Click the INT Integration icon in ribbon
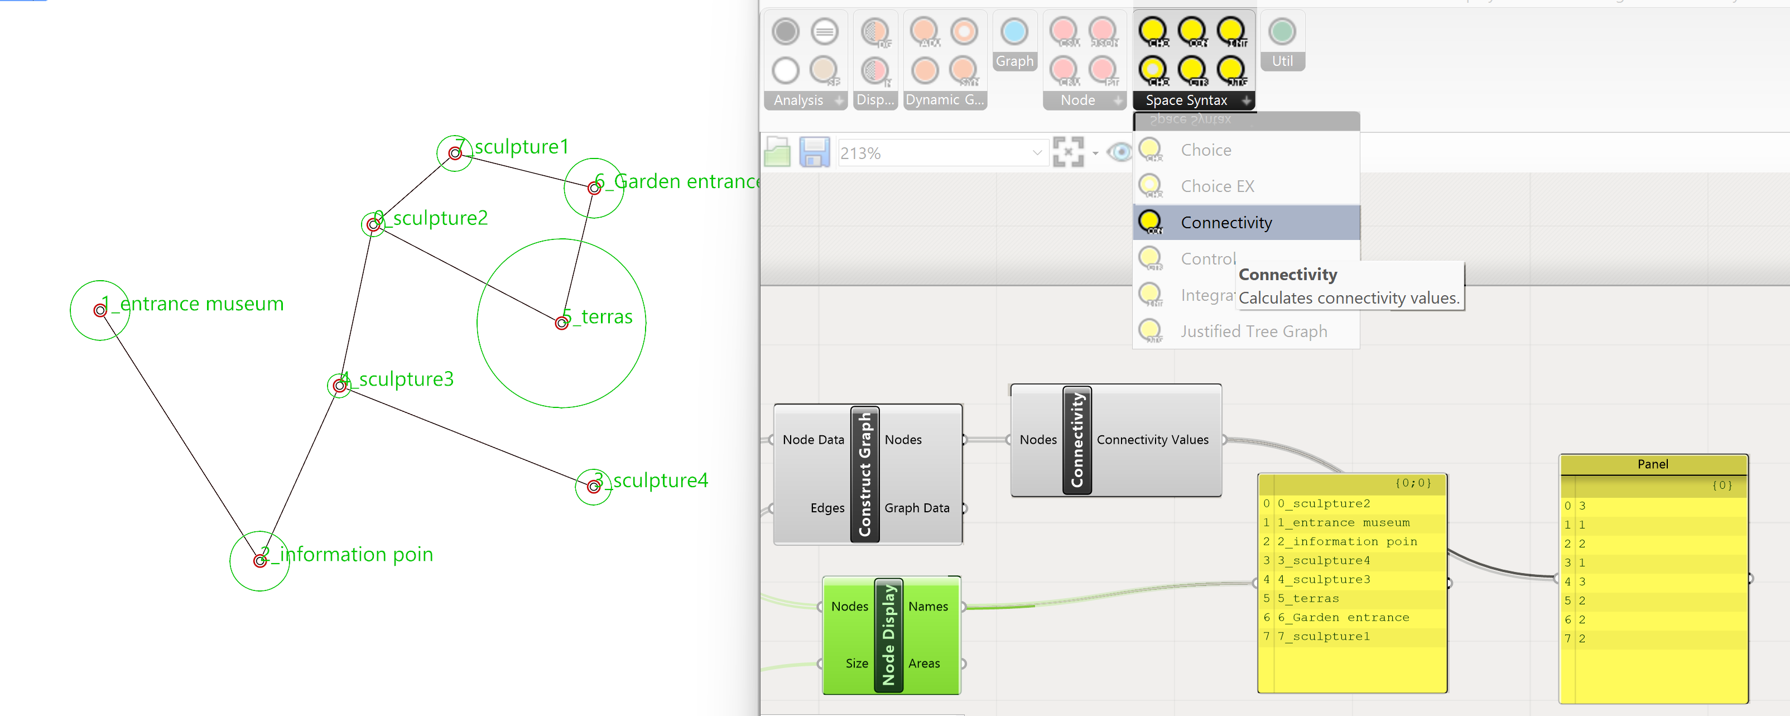 click(x=1231, y=31)
